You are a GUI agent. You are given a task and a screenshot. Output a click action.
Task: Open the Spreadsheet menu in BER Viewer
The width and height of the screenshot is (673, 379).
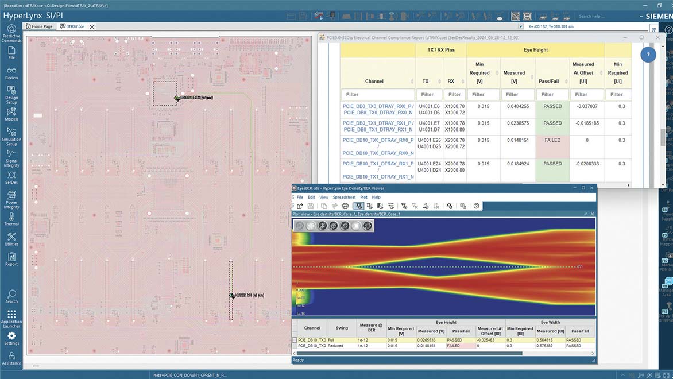coord(344,197)
